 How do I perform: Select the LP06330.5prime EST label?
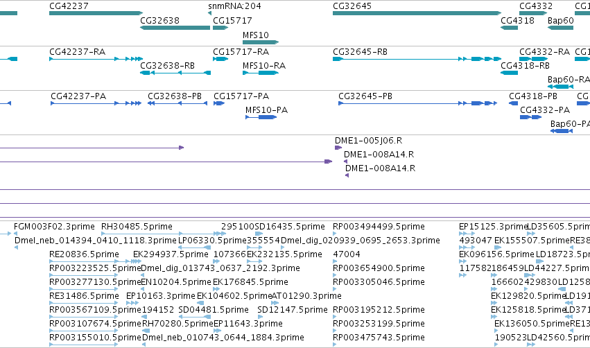212,240
